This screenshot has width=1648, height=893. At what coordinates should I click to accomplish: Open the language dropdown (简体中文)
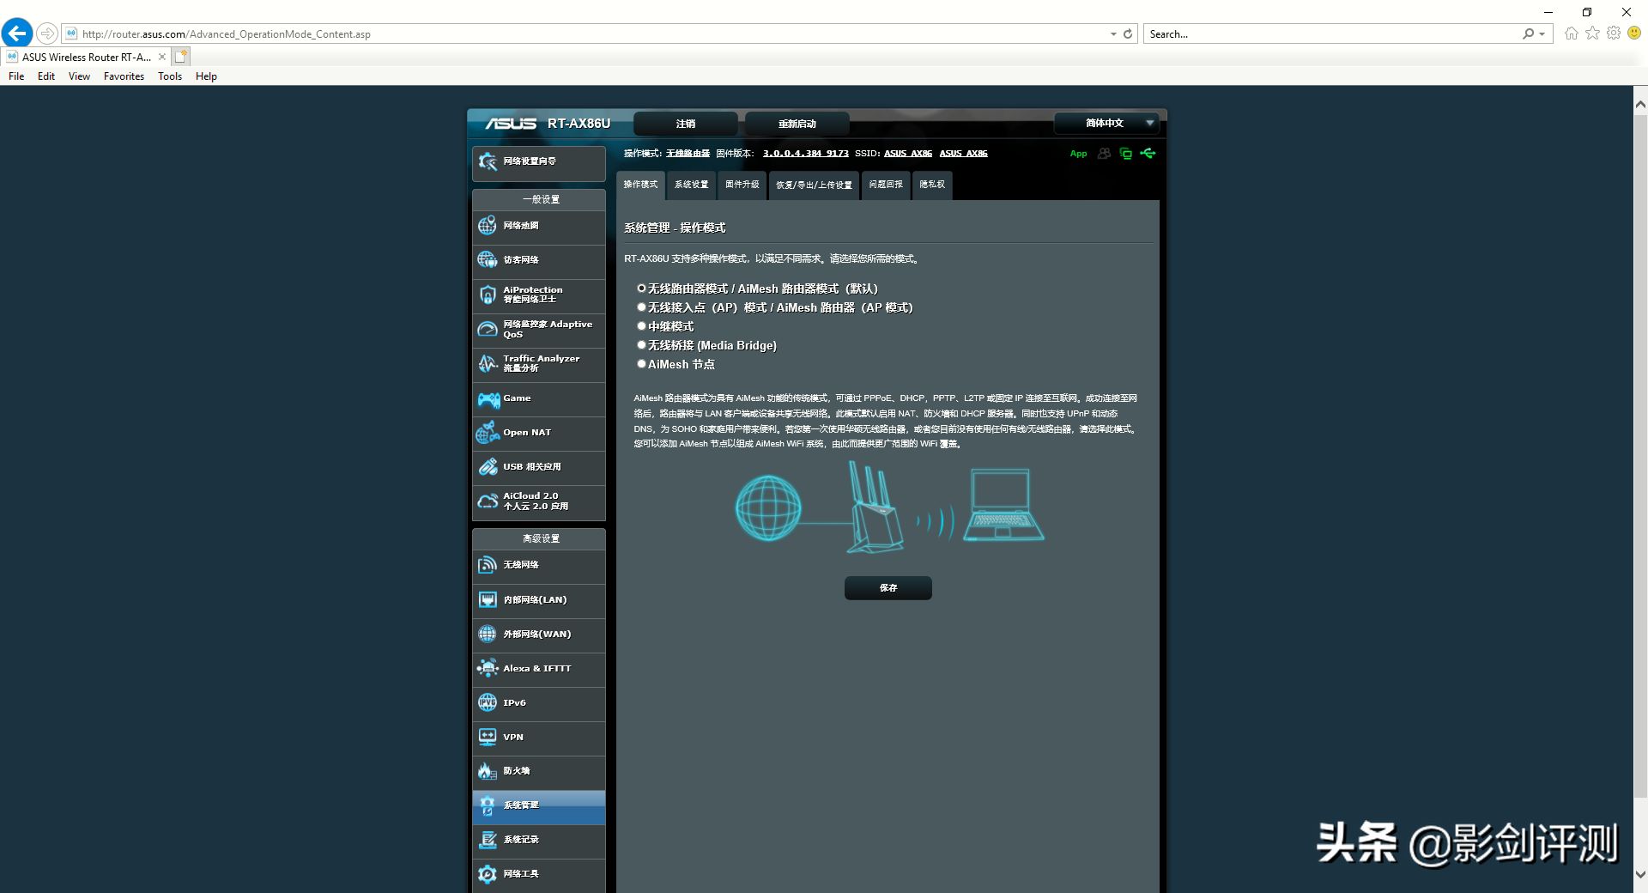[x=1106, y=123]
